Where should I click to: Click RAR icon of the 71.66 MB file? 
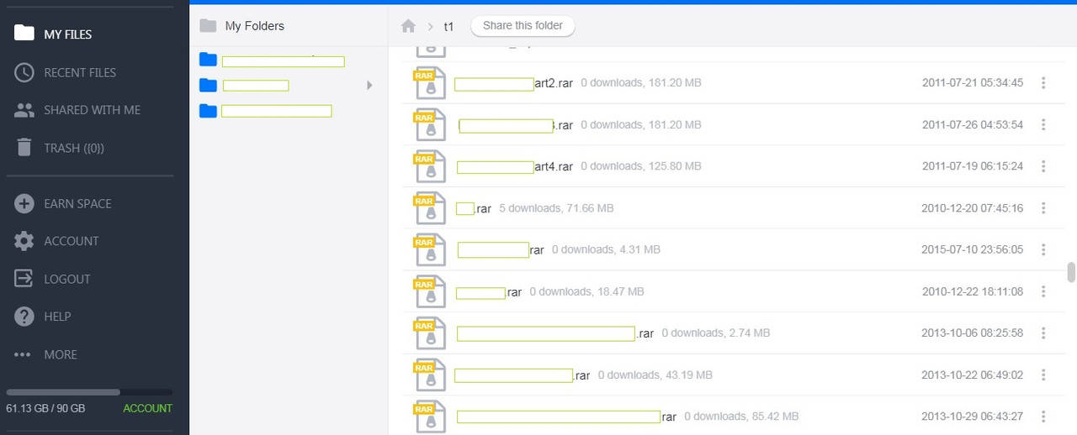click(429, 208)
